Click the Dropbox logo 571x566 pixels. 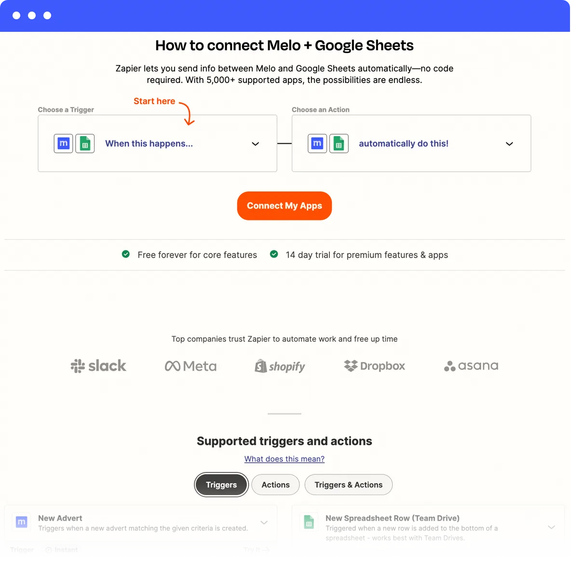[x=374, y=365]
